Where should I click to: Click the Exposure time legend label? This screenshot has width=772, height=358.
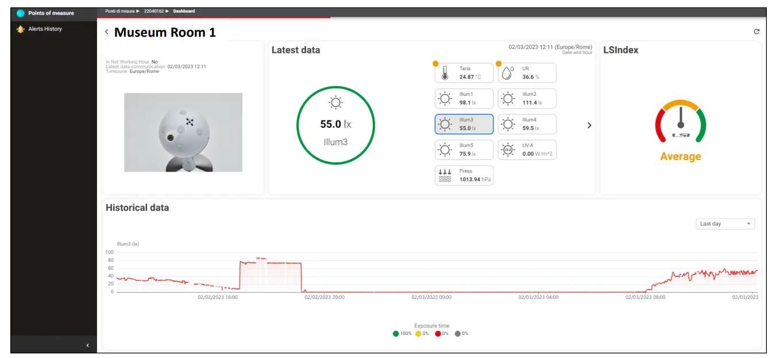click(432, 325)
